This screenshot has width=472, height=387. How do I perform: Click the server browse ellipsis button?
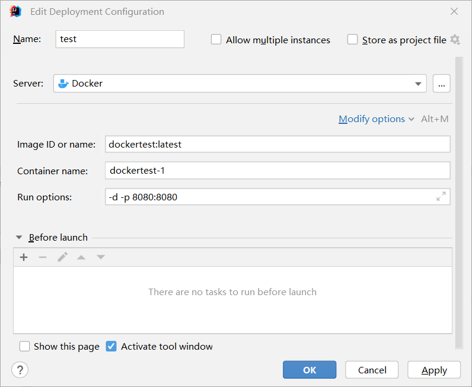tap(441, 84)
